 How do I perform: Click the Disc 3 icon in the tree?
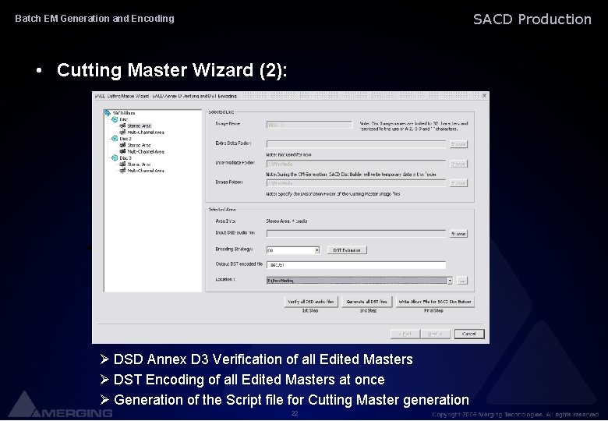tap(115, 157)
